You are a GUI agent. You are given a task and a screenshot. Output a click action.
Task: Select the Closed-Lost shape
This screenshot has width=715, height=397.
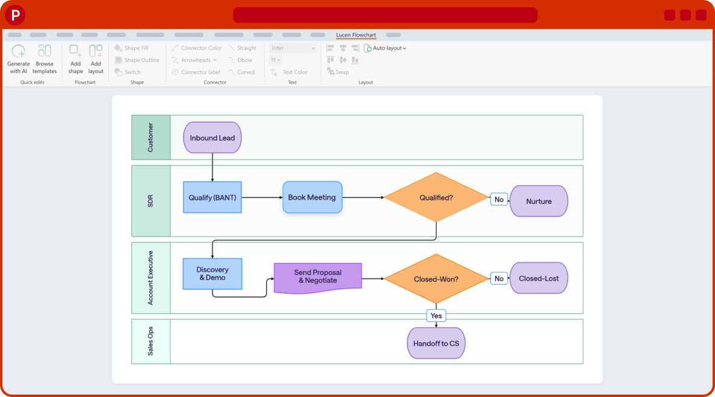(539, 278)
